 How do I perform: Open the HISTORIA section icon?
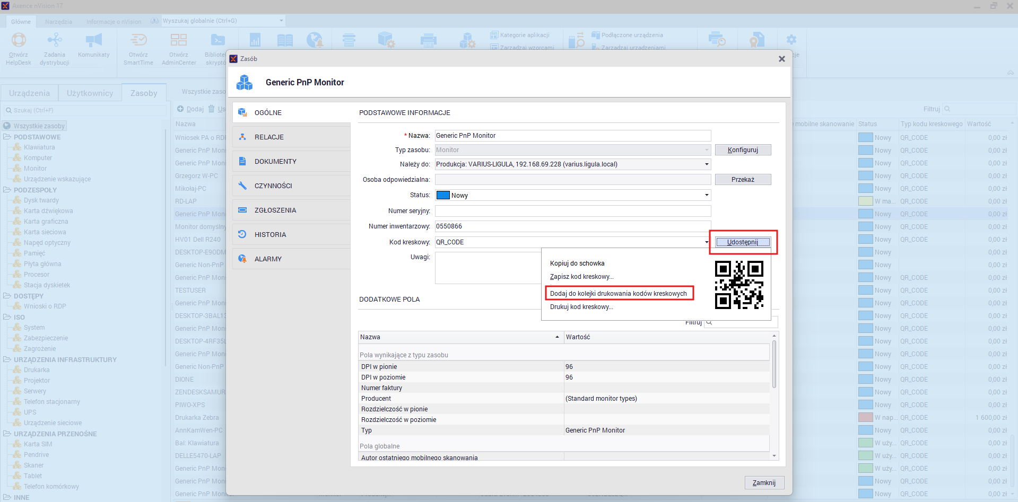pyautogui.click(x=242, y=234)
